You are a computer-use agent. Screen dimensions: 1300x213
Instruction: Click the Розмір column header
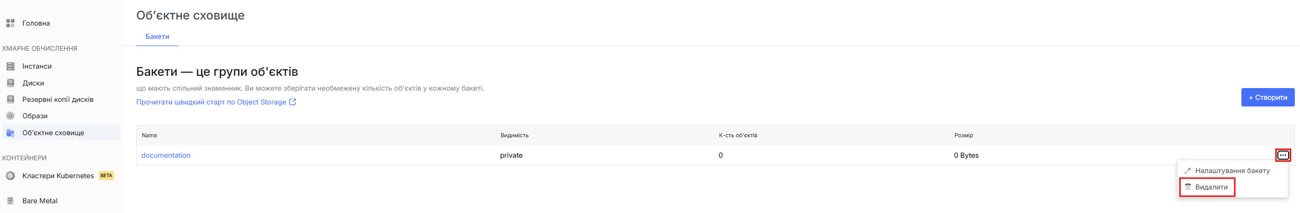coord(963,135)
